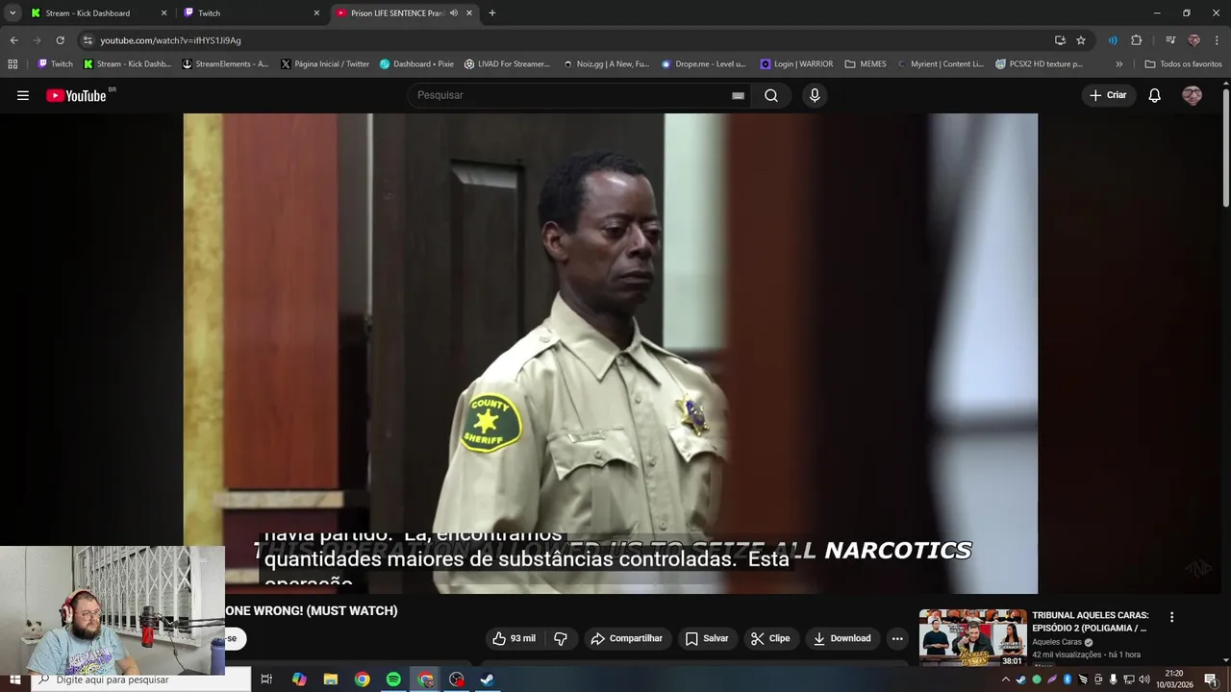The width and height of the screenshot is (1231, 692).
Task: Open Steam from the taskbar
Action: 488,680
